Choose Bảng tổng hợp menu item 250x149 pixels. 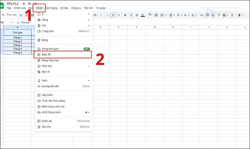64,60
